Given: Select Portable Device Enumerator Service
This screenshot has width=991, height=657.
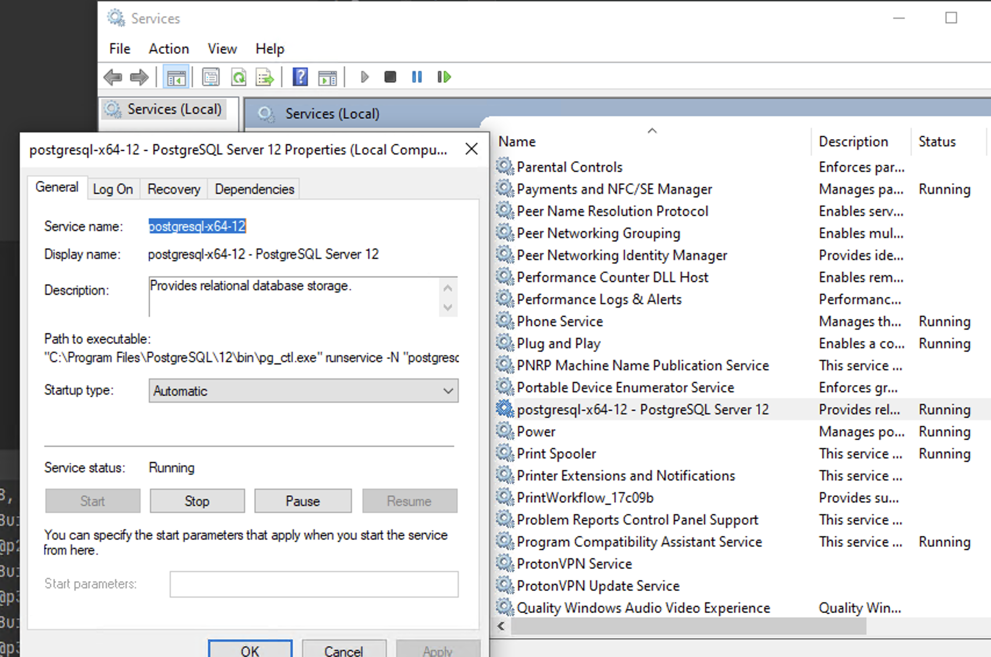Looking at the screenshot, I should pyautogui.click(x=625, y=388).
